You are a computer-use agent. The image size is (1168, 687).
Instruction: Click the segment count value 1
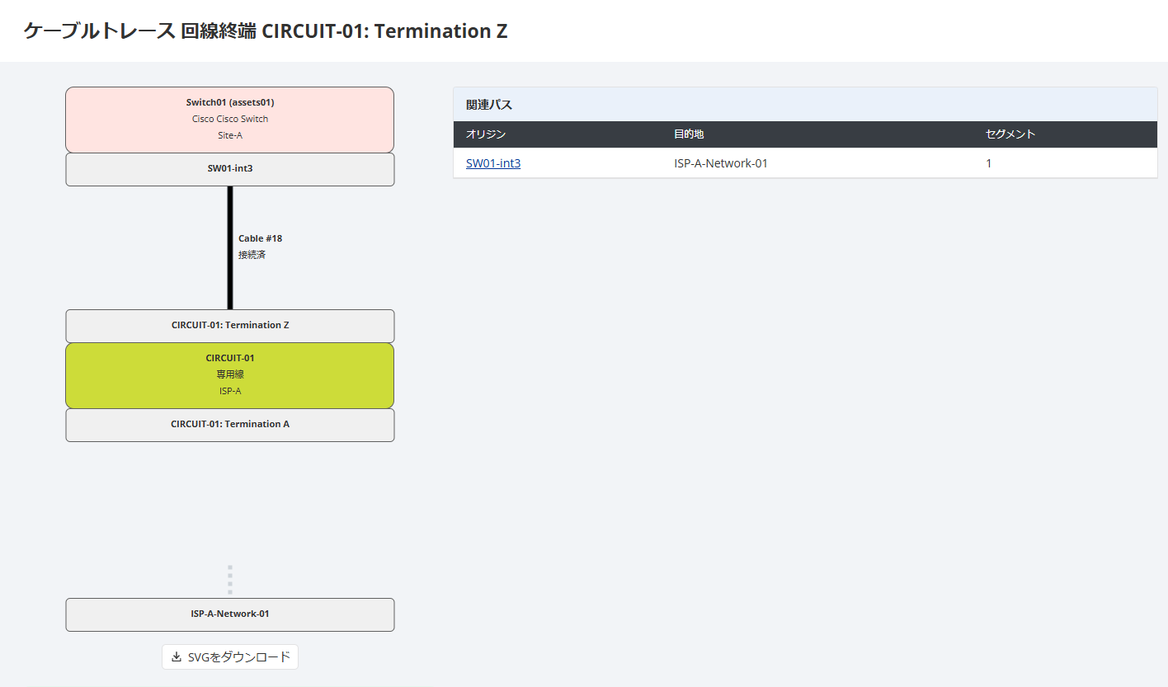989,163
